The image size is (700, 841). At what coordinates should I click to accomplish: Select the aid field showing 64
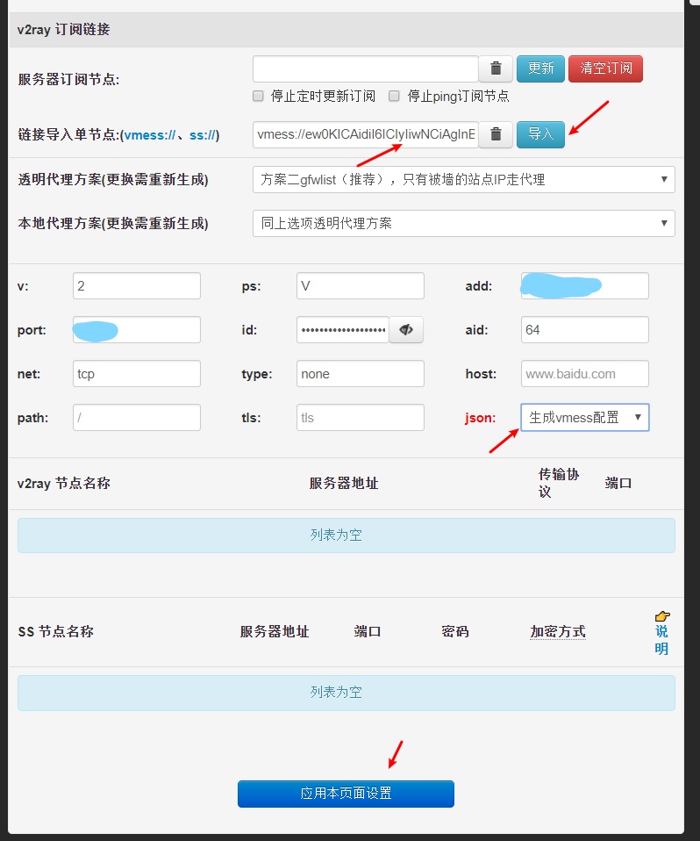click(x=584, y=330)
